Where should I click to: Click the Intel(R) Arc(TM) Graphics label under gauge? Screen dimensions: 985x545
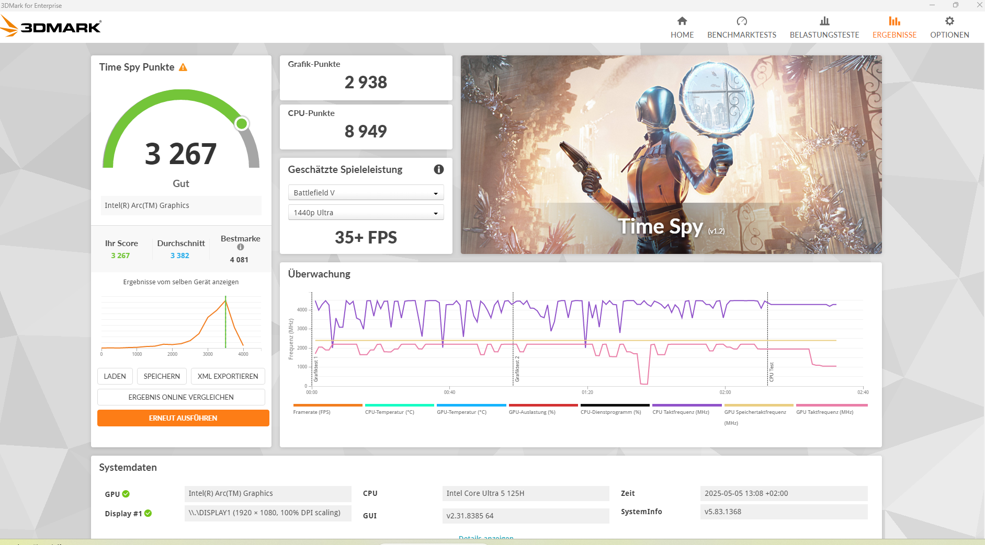(181, 205)
